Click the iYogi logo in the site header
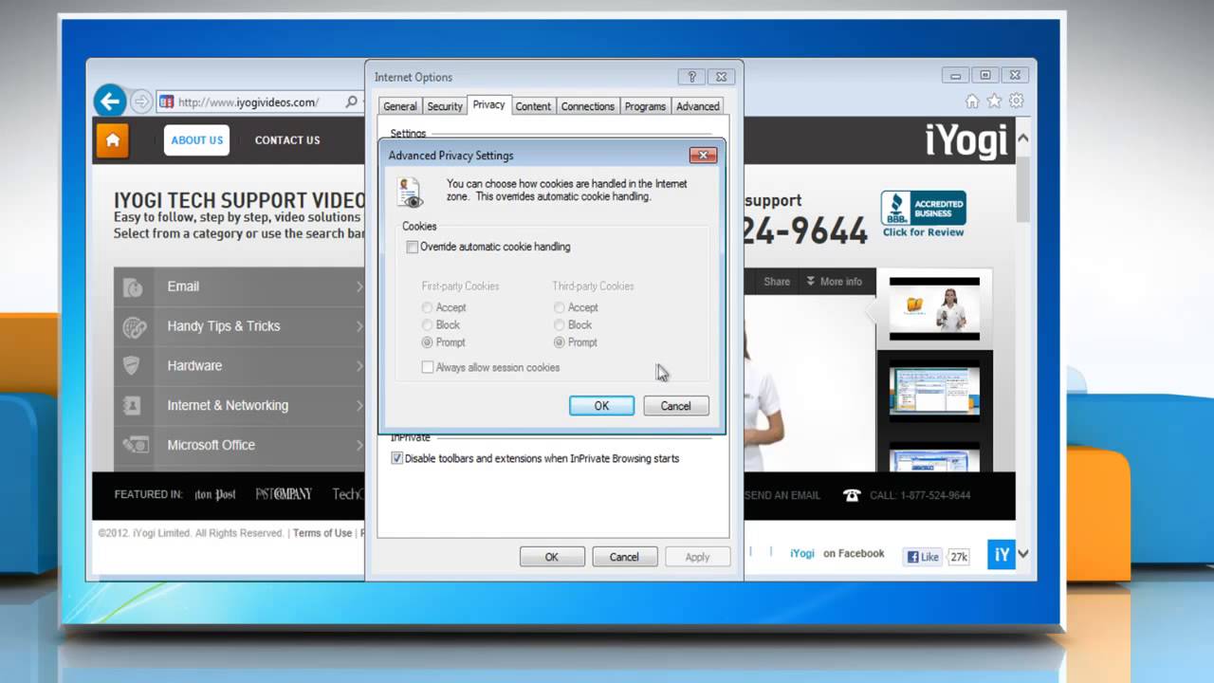Screen dimensions: 1214x683 tap(966, 140)
